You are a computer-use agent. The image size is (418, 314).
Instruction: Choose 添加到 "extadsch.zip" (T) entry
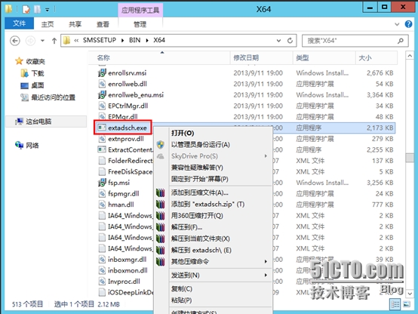pos(213,204)
